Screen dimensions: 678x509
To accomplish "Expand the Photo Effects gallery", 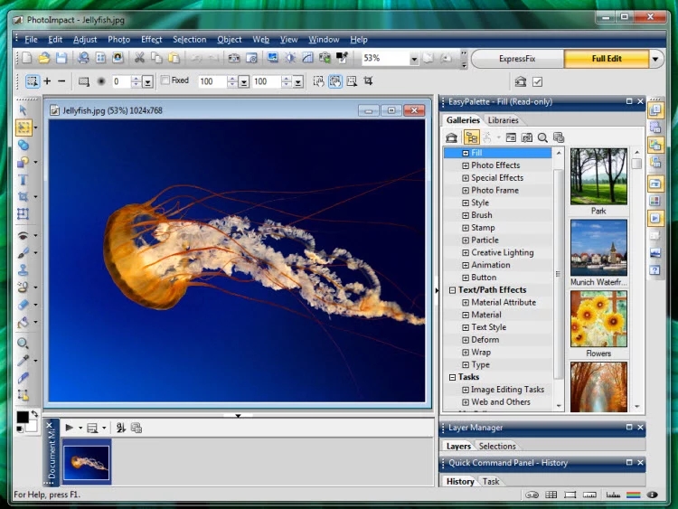I will click(x=466, y=165).
